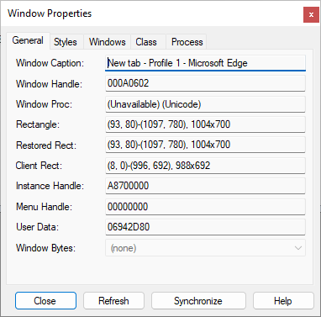321x317 pixels.
Task: Open the Windows tab
Action: 107,42
